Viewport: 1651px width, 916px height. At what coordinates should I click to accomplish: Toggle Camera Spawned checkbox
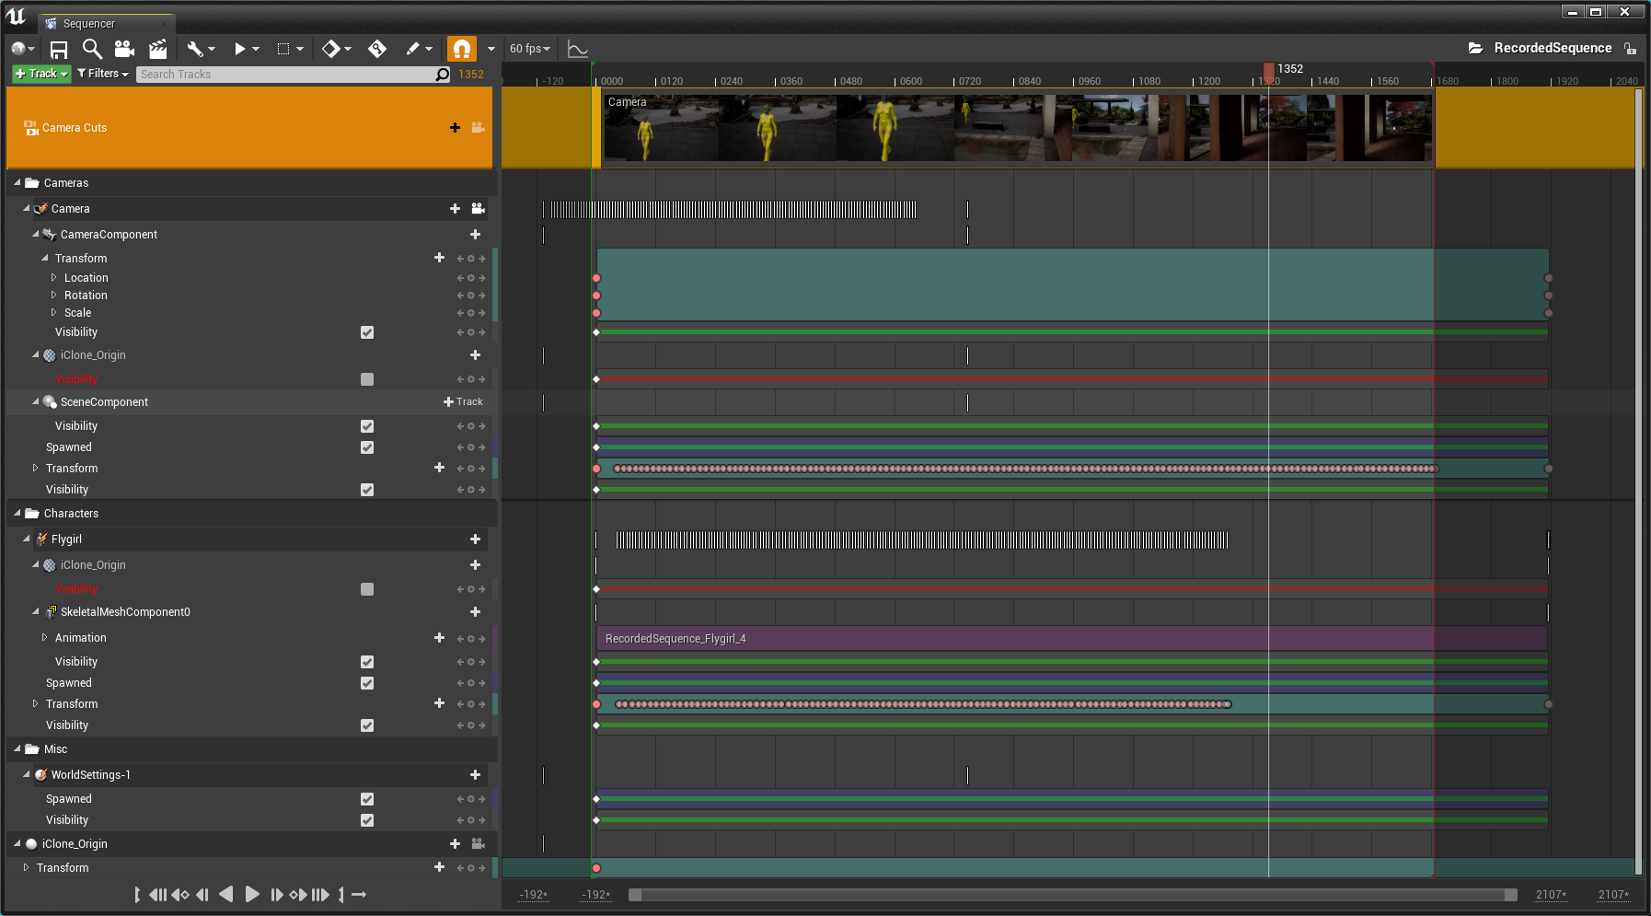(x=367, y=447)
